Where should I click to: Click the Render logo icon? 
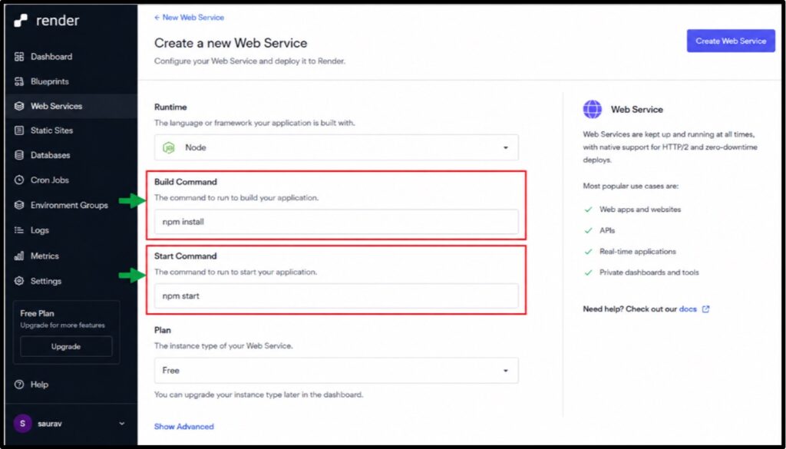(21, 21)
